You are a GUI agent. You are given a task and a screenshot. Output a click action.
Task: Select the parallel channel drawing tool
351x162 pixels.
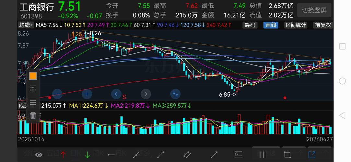tap(187, 155)
